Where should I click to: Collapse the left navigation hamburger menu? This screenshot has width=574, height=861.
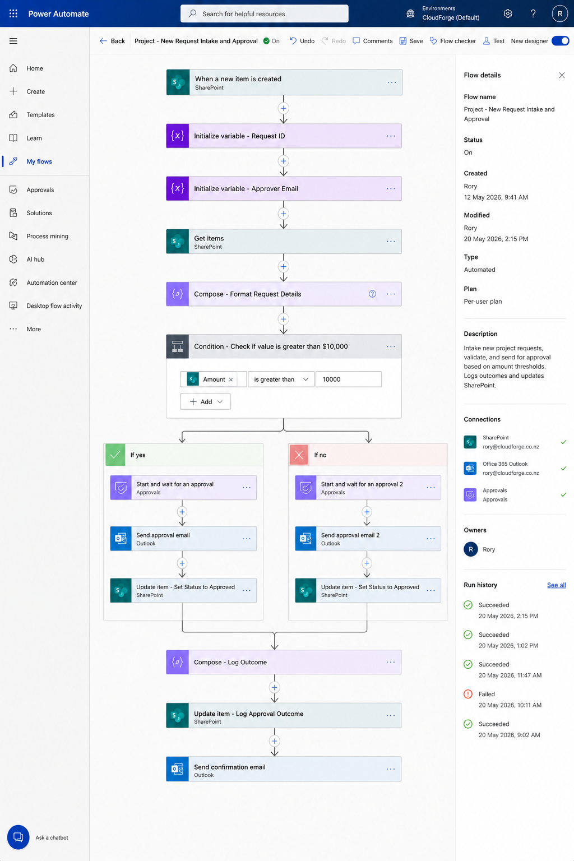[13, 41]
